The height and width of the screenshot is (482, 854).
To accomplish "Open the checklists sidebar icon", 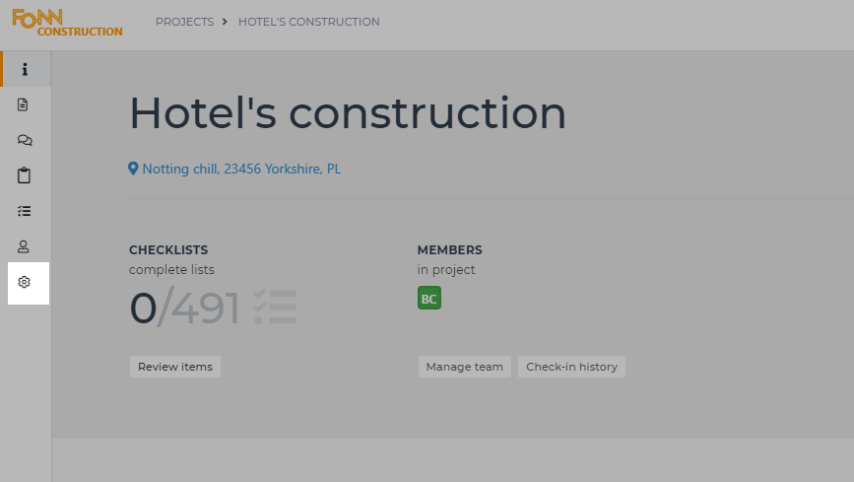I will click(x=25, y=211).
